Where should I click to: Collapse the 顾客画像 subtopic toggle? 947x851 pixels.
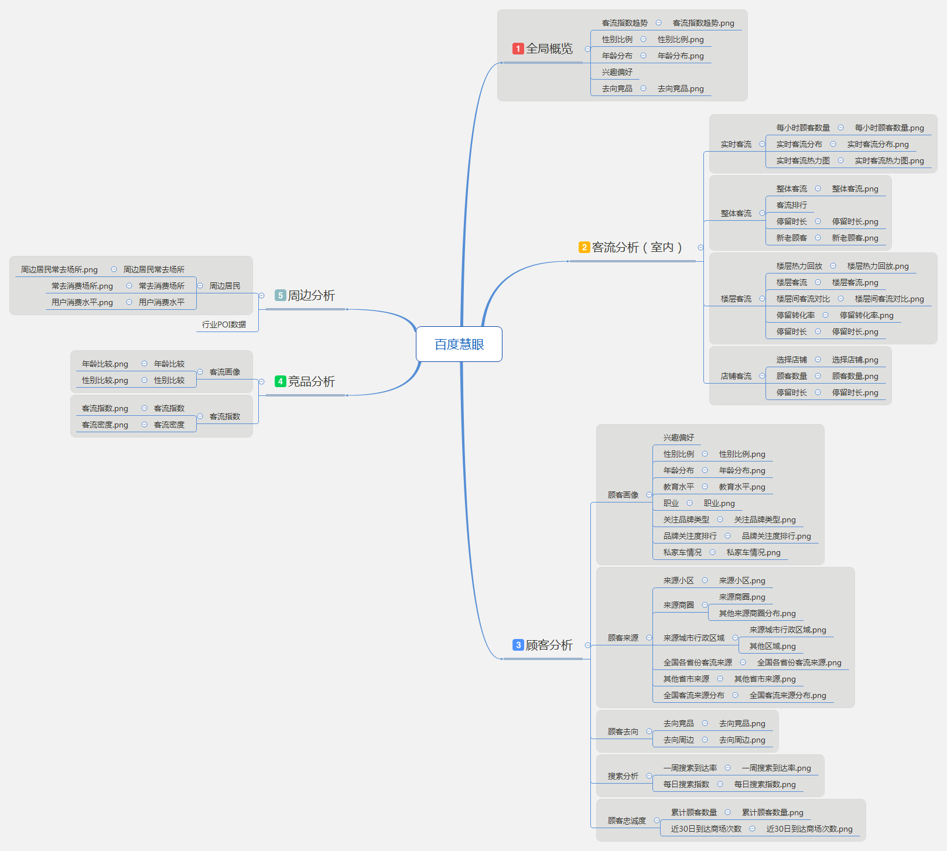point(649,495)
